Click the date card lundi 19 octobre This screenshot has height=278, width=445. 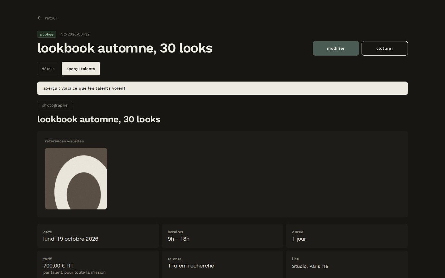tap(98, 236)
